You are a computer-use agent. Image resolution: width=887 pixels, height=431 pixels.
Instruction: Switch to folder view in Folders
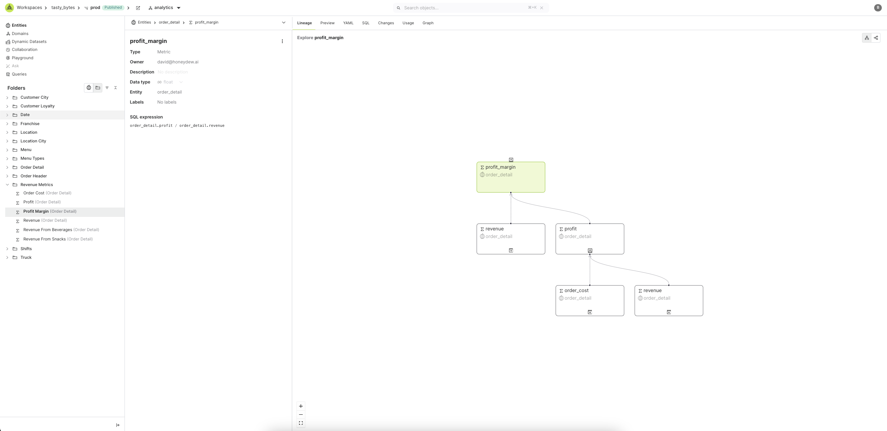tap(98, 88)
